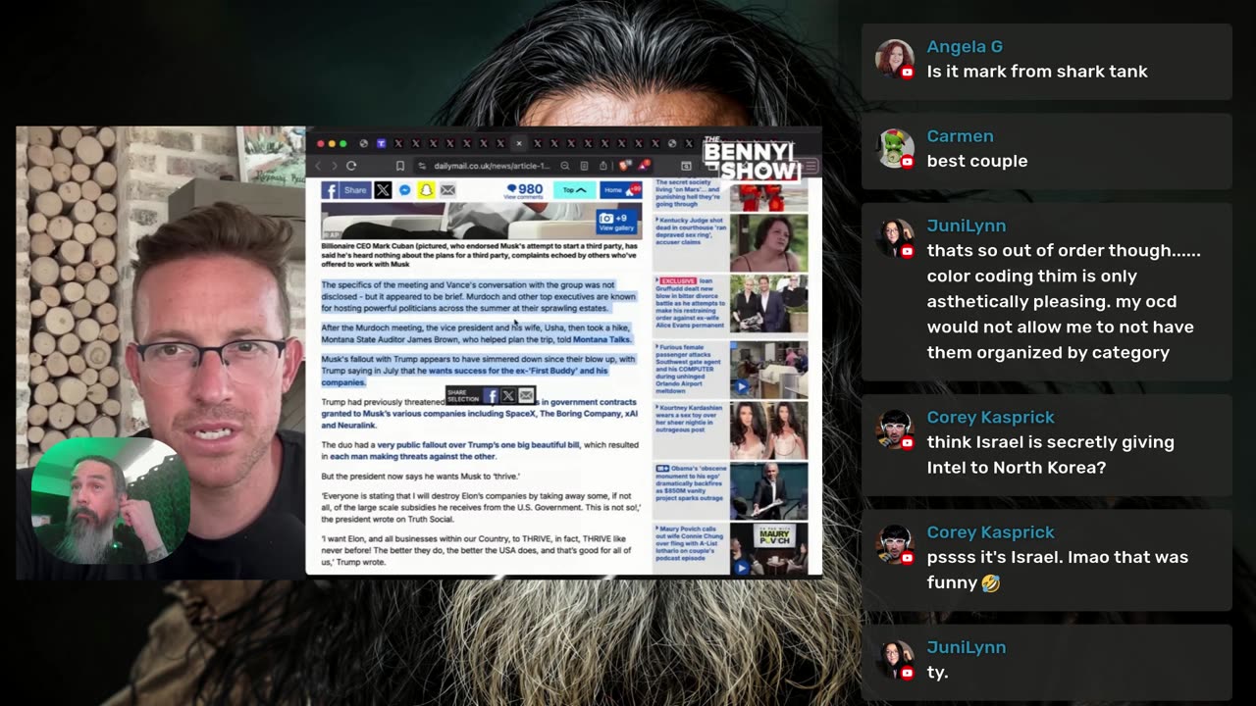Screen dimensions: 1256x706
Task: Share selection on X in popup
Action: [x=508, y=395]
